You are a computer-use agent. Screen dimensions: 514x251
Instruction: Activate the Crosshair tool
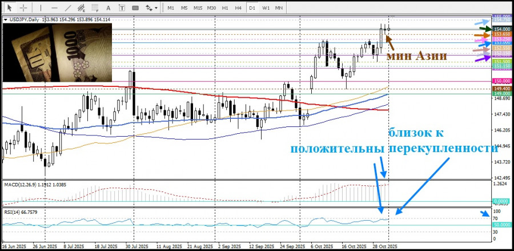[x=24, y=7]
